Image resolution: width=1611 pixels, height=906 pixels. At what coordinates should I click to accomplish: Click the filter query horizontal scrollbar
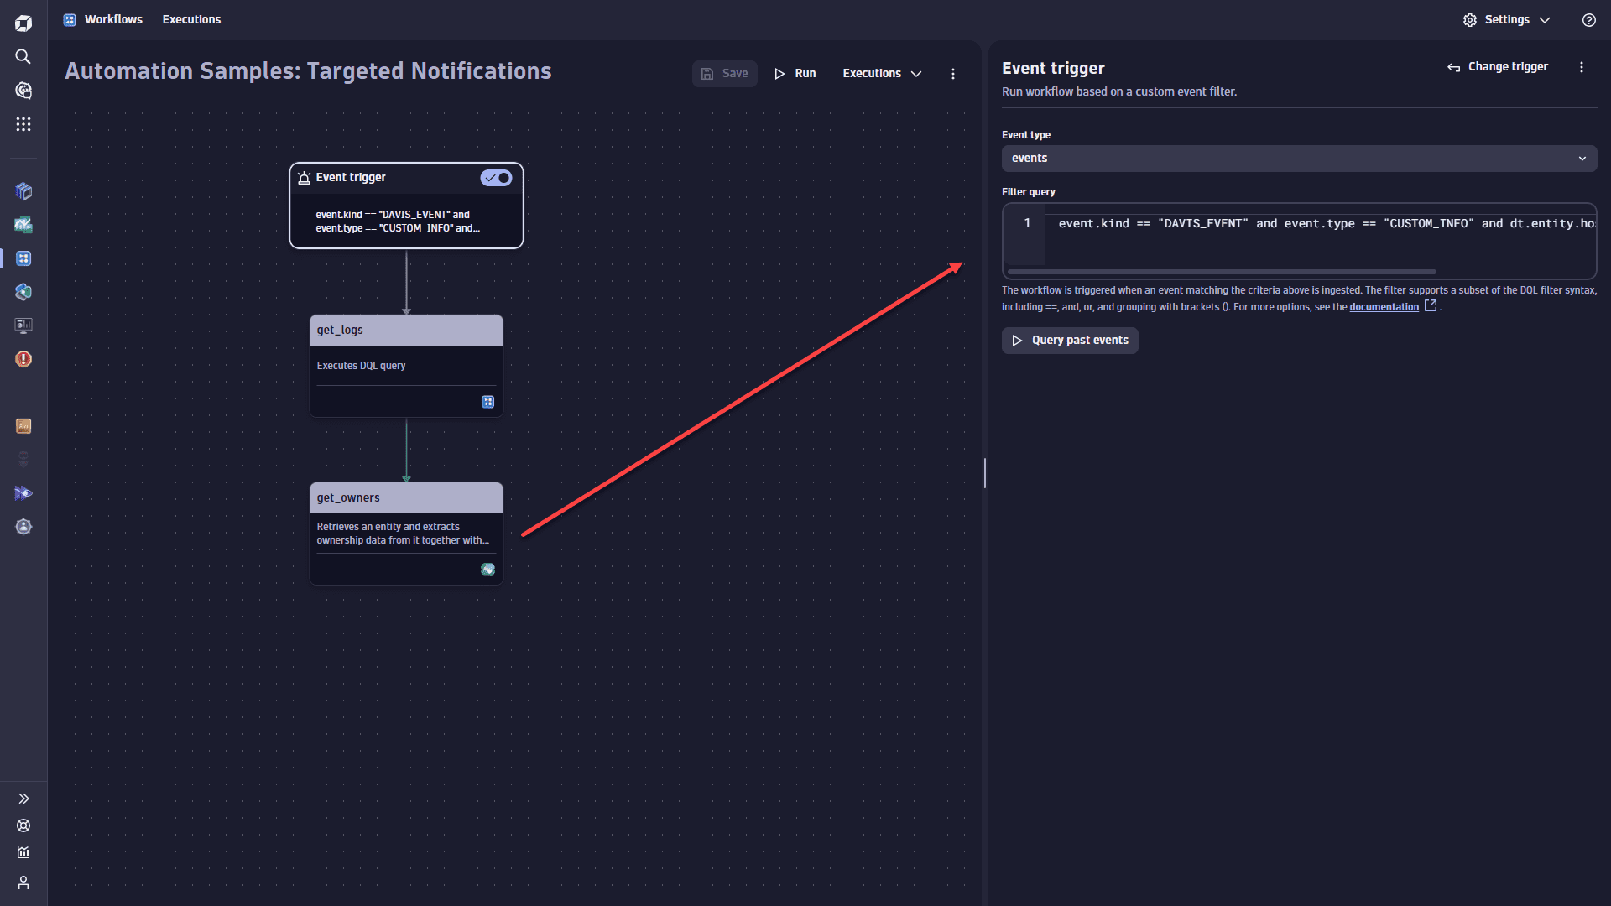[1222, 272]
